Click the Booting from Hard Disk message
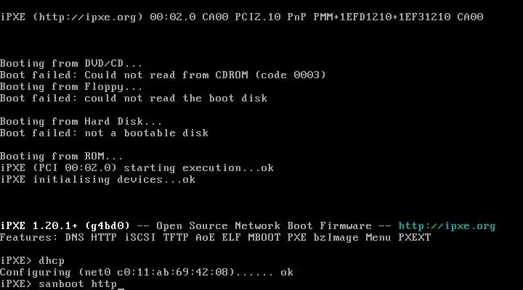 tap(81, 122)
